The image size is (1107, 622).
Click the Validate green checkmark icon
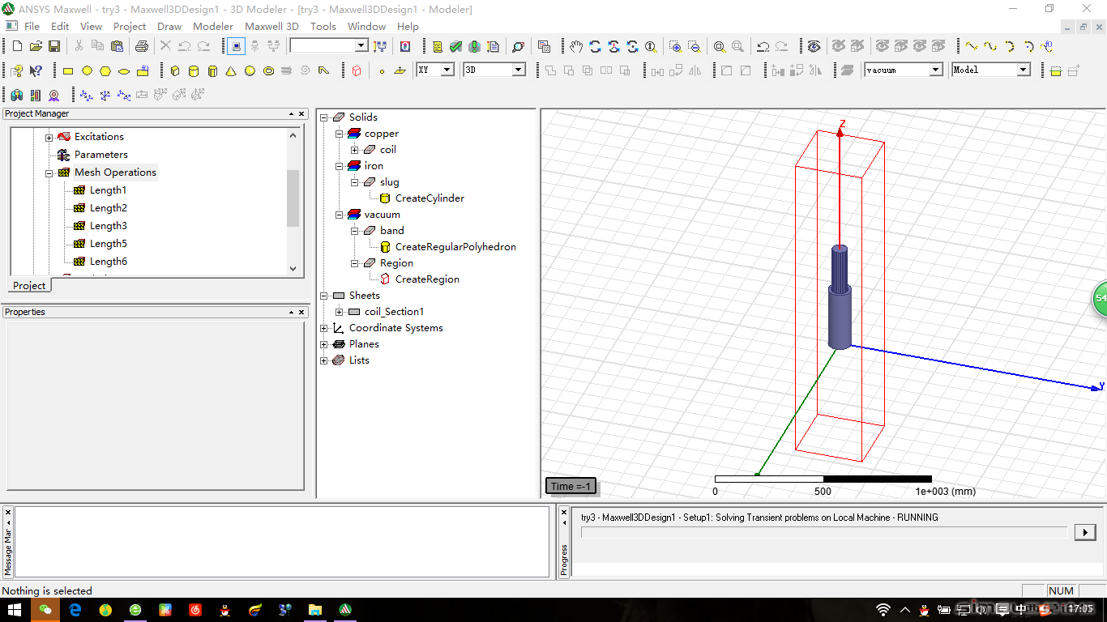click(x=456, y=47)
